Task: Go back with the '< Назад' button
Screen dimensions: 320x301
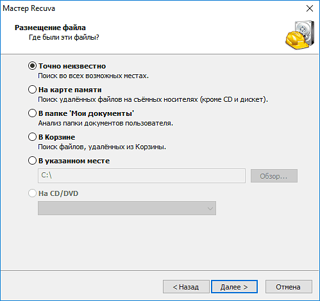Action: [x=186, y=287]
